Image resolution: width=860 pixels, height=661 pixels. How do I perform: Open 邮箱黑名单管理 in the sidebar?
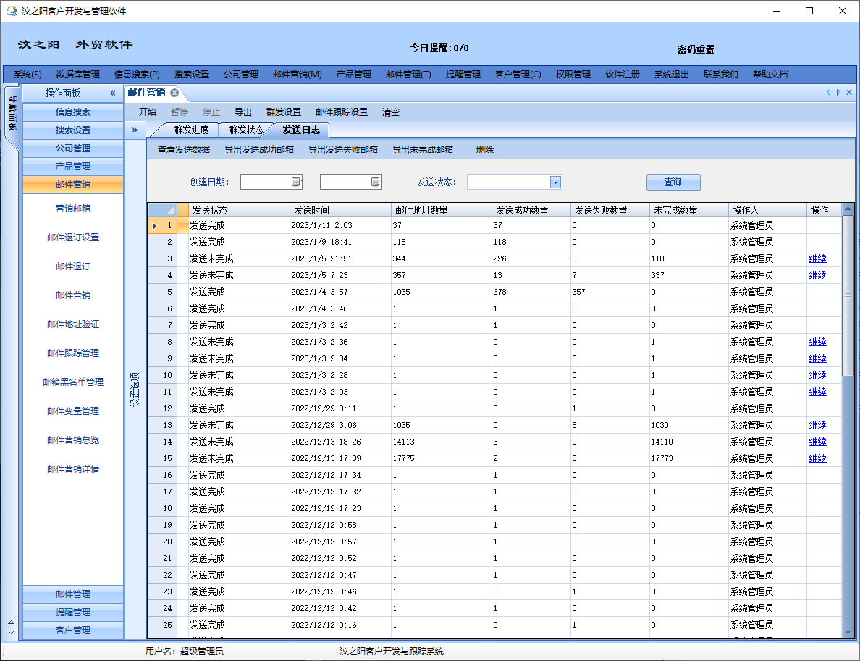[x=73, y=382]
